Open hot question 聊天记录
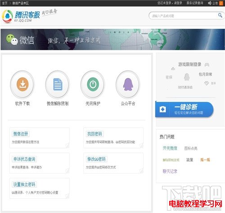Screen dimensions: 225x213 coord(170,171)
